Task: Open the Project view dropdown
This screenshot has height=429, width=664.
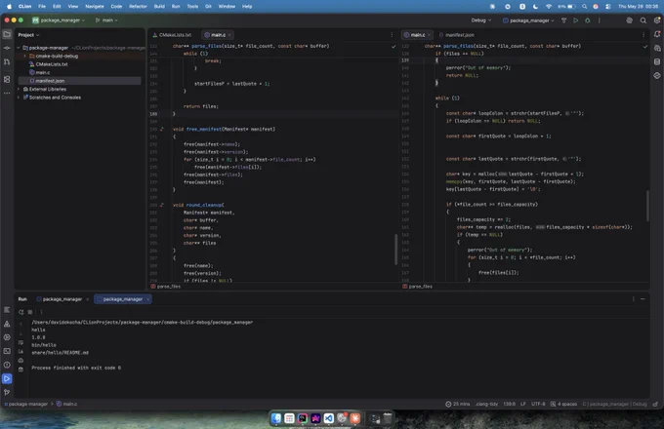Action: click(x=28, y=35)
